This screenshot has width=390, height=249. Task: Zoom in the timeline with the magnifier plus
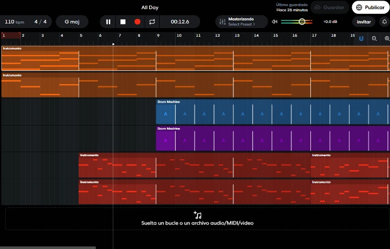coord(387,38)
